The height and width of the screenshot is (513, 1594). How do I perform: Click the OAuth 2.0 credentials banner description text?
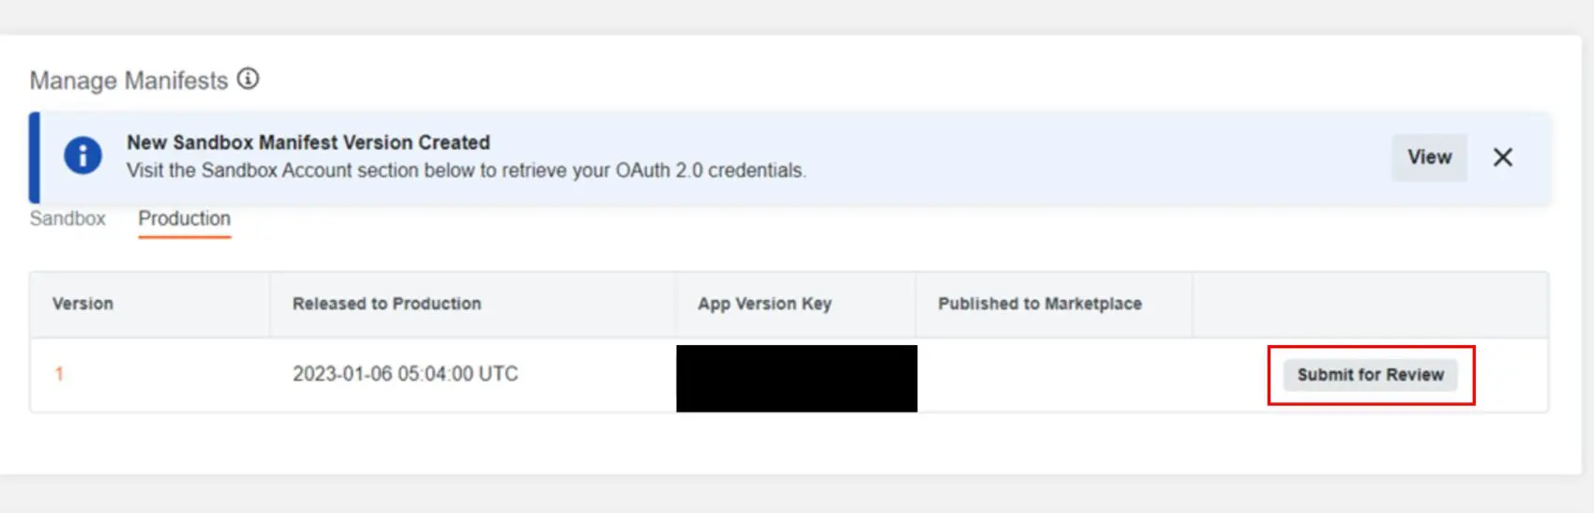click(x=466, y=171)
